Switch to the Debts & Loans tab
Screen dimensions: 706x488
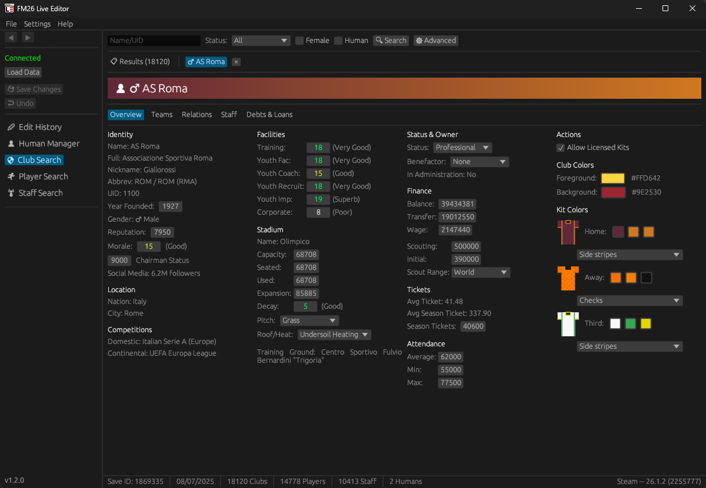point(269,115)
